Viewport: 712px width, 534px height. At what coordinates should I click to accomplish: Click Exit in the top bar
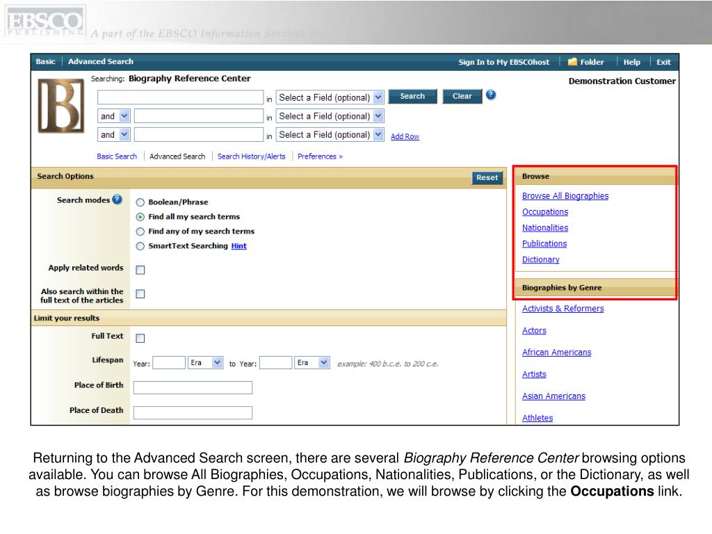coord(663,62)
